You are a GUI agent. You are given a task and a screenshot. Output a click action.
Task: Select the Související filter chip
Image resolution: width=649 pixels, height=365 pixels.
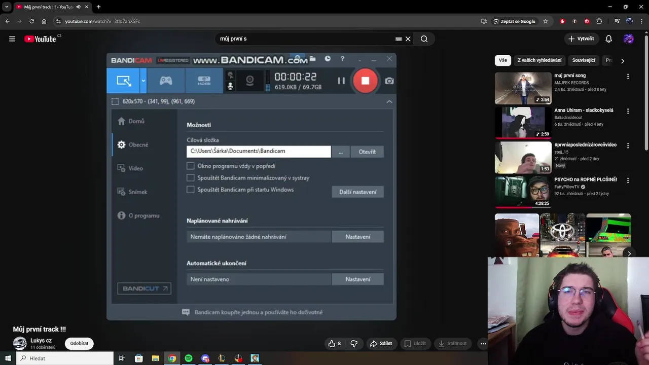point(584,60)
